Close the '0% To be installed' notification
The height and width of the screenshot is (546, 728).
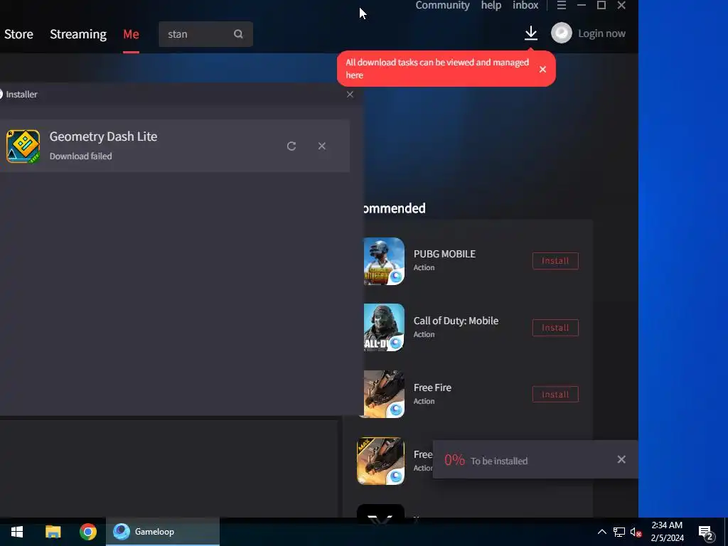click(621, 459)
